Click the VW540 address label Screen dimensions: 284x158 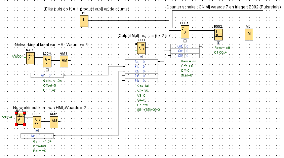point(8,117)
